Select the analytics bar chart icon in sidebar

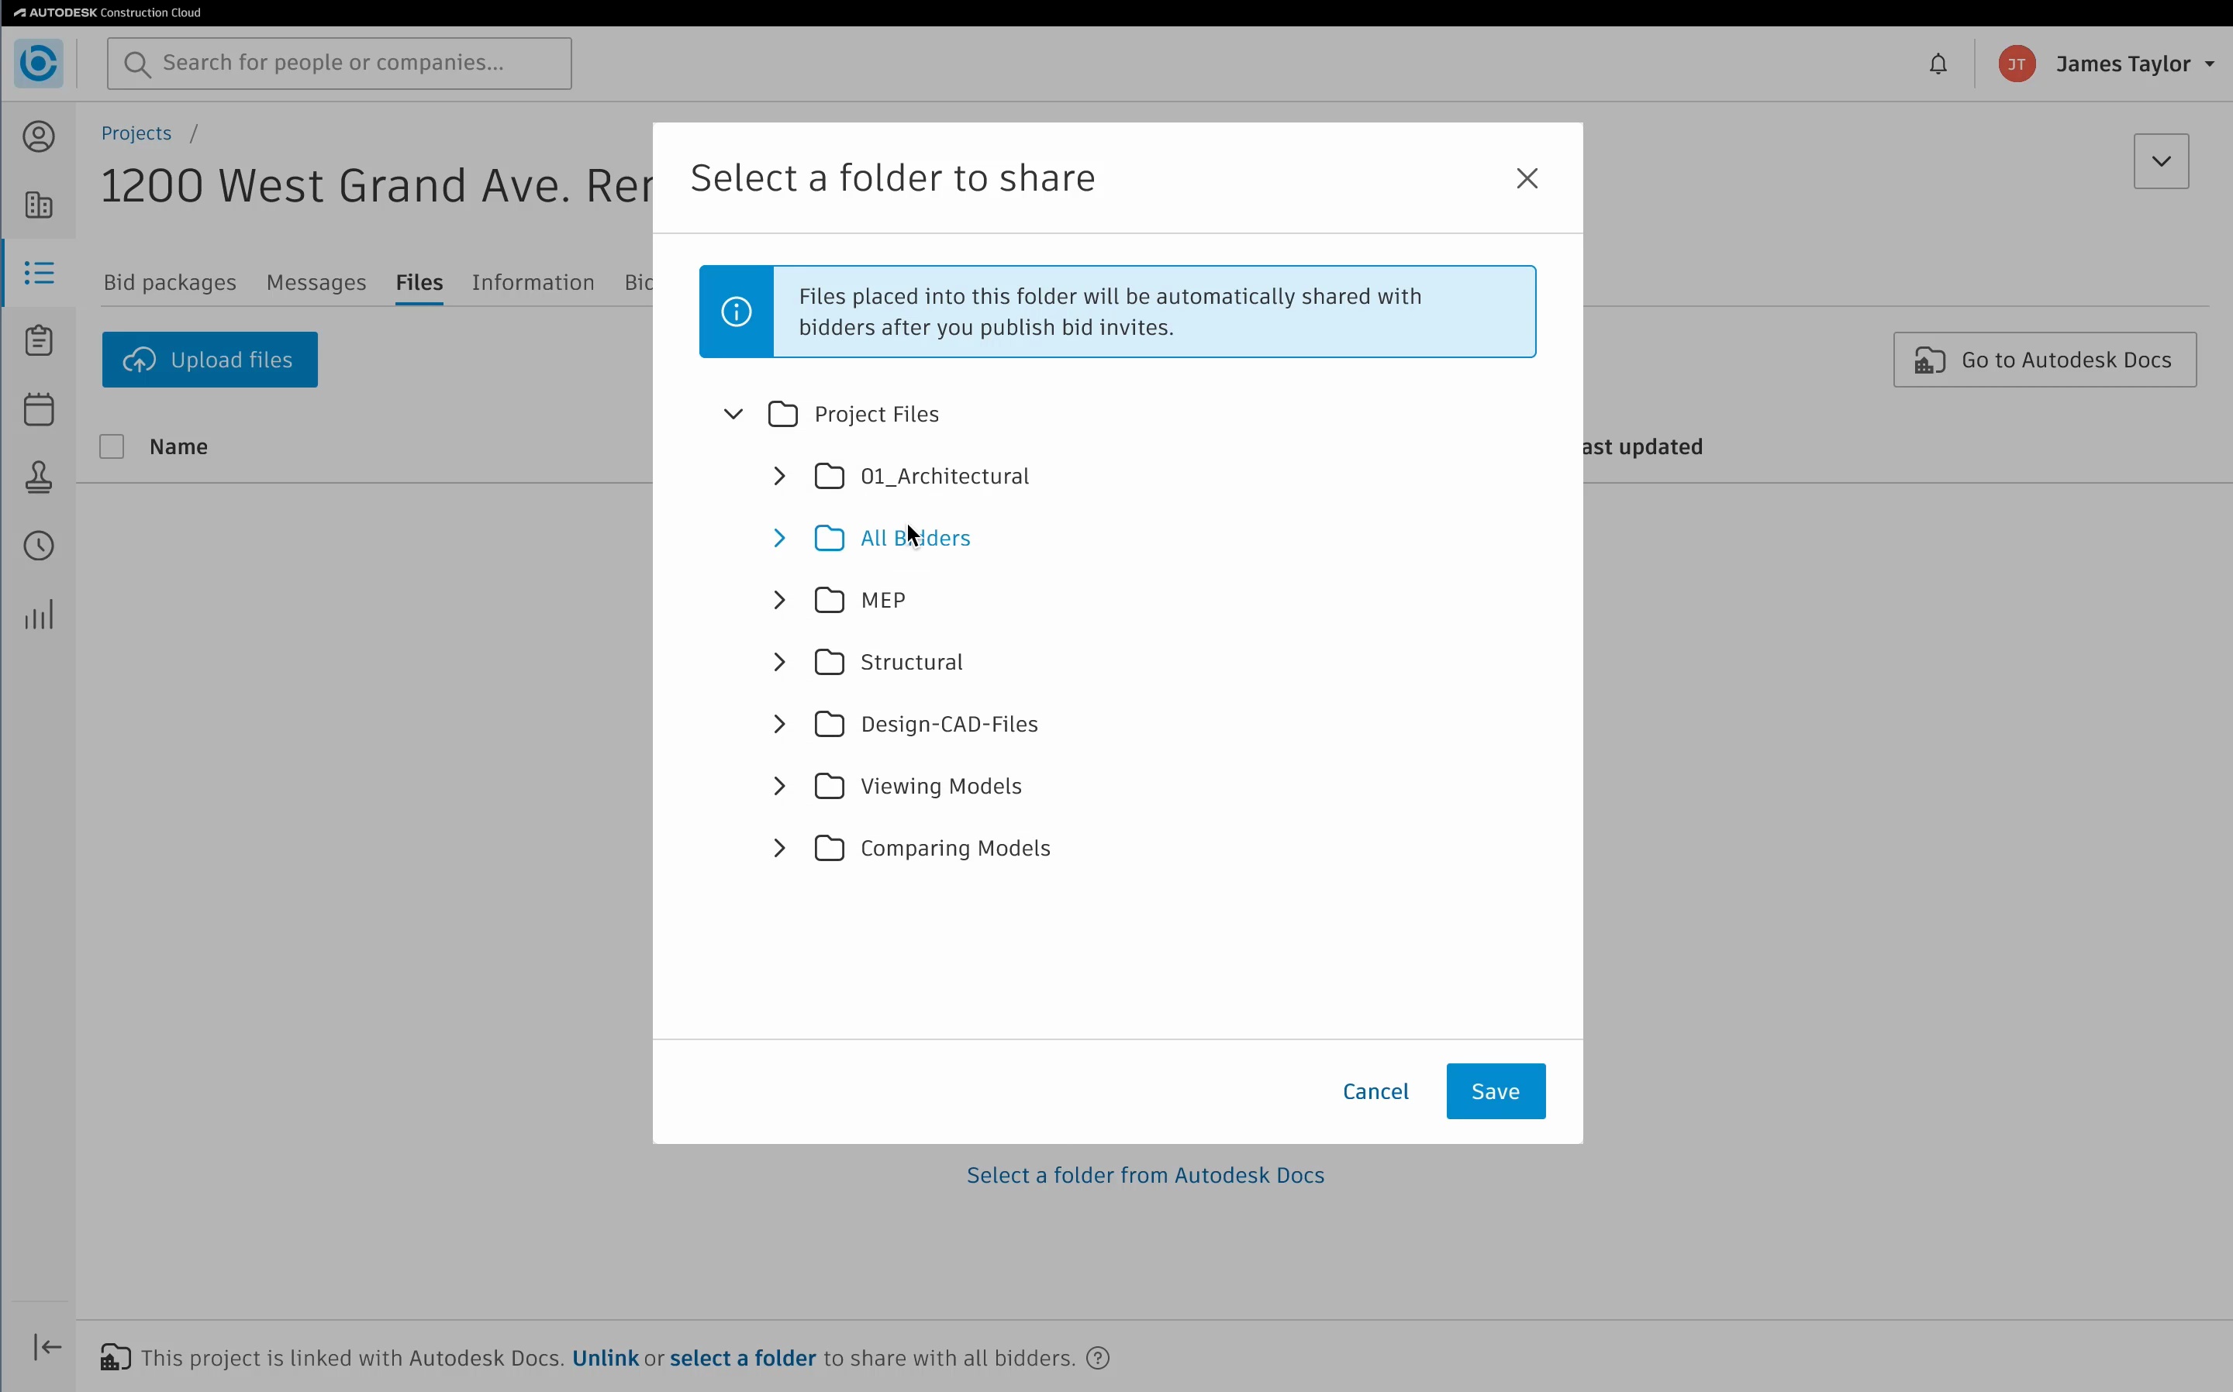[x=38, y=614]
